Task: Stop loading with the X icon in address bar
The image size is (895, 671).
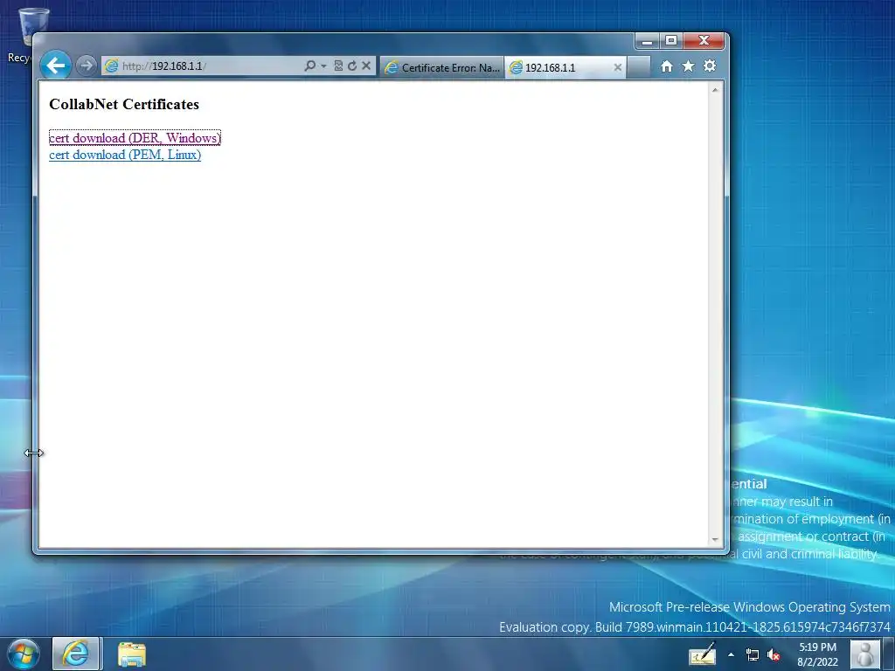Action: tap(366, 66)
